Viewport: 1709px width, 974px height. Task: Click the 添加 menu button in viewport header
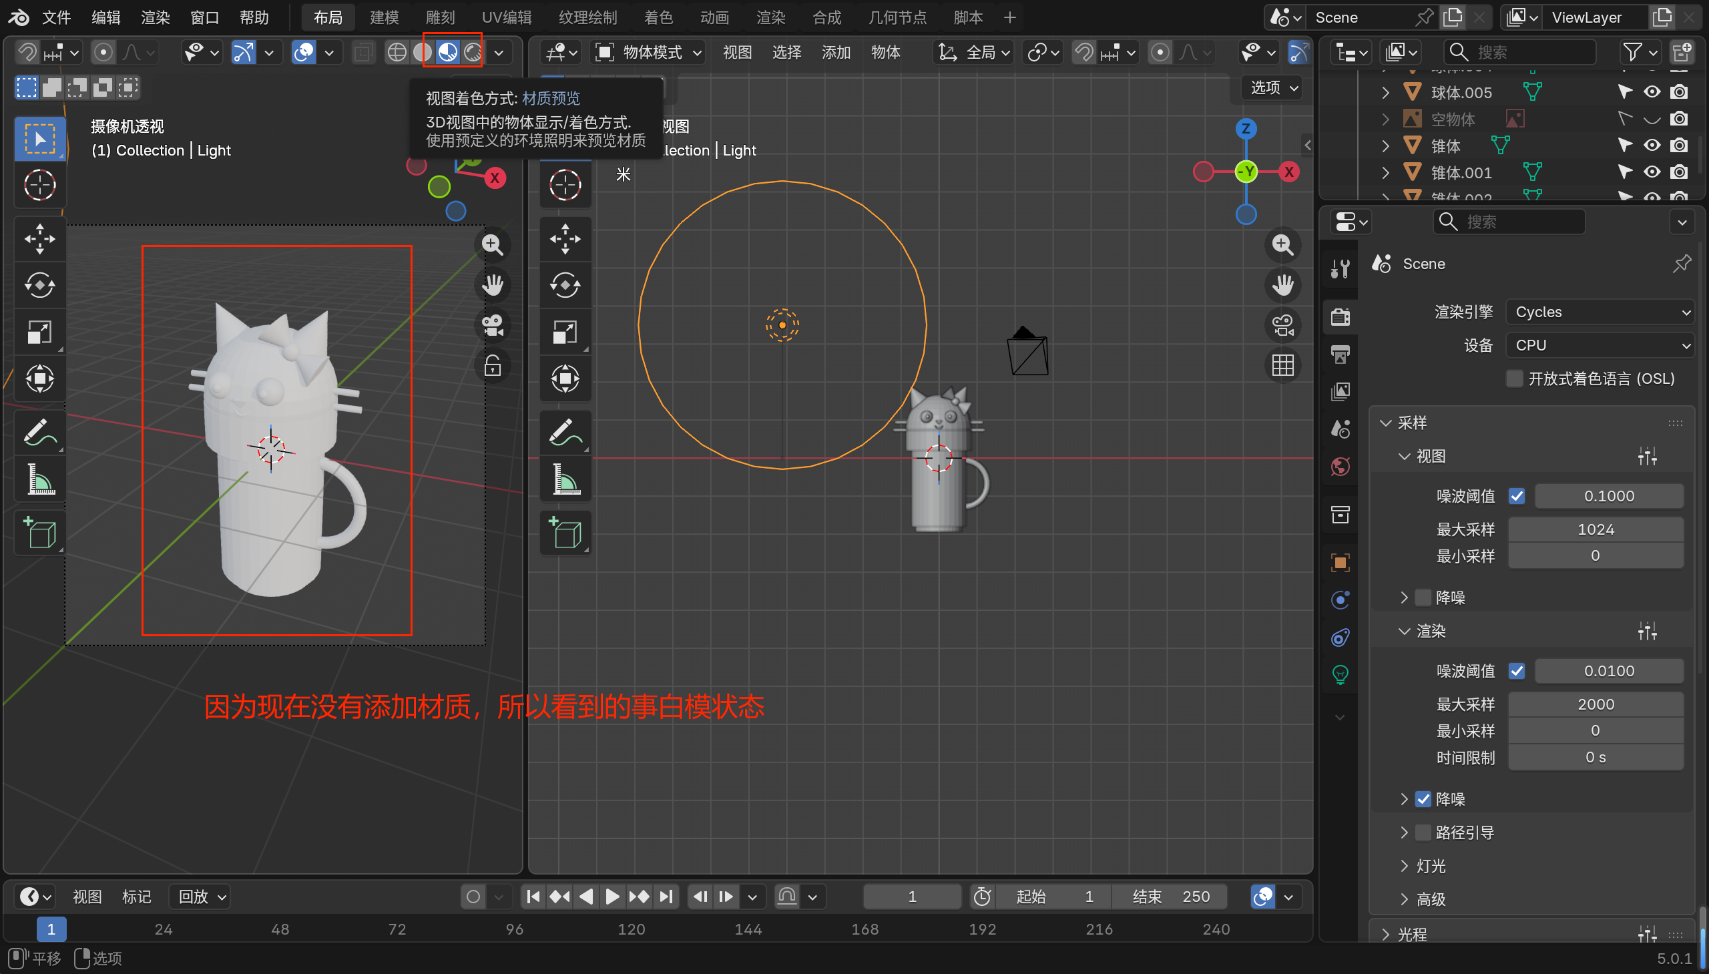coord(836,52)
